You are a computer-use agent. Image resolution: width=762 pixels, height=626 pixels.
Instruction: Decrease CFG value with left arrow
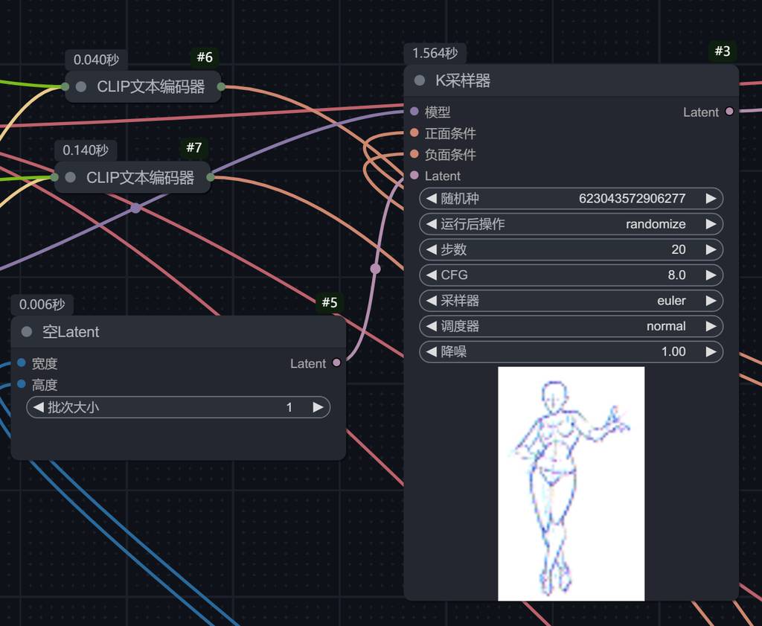[x=431, y=275]
